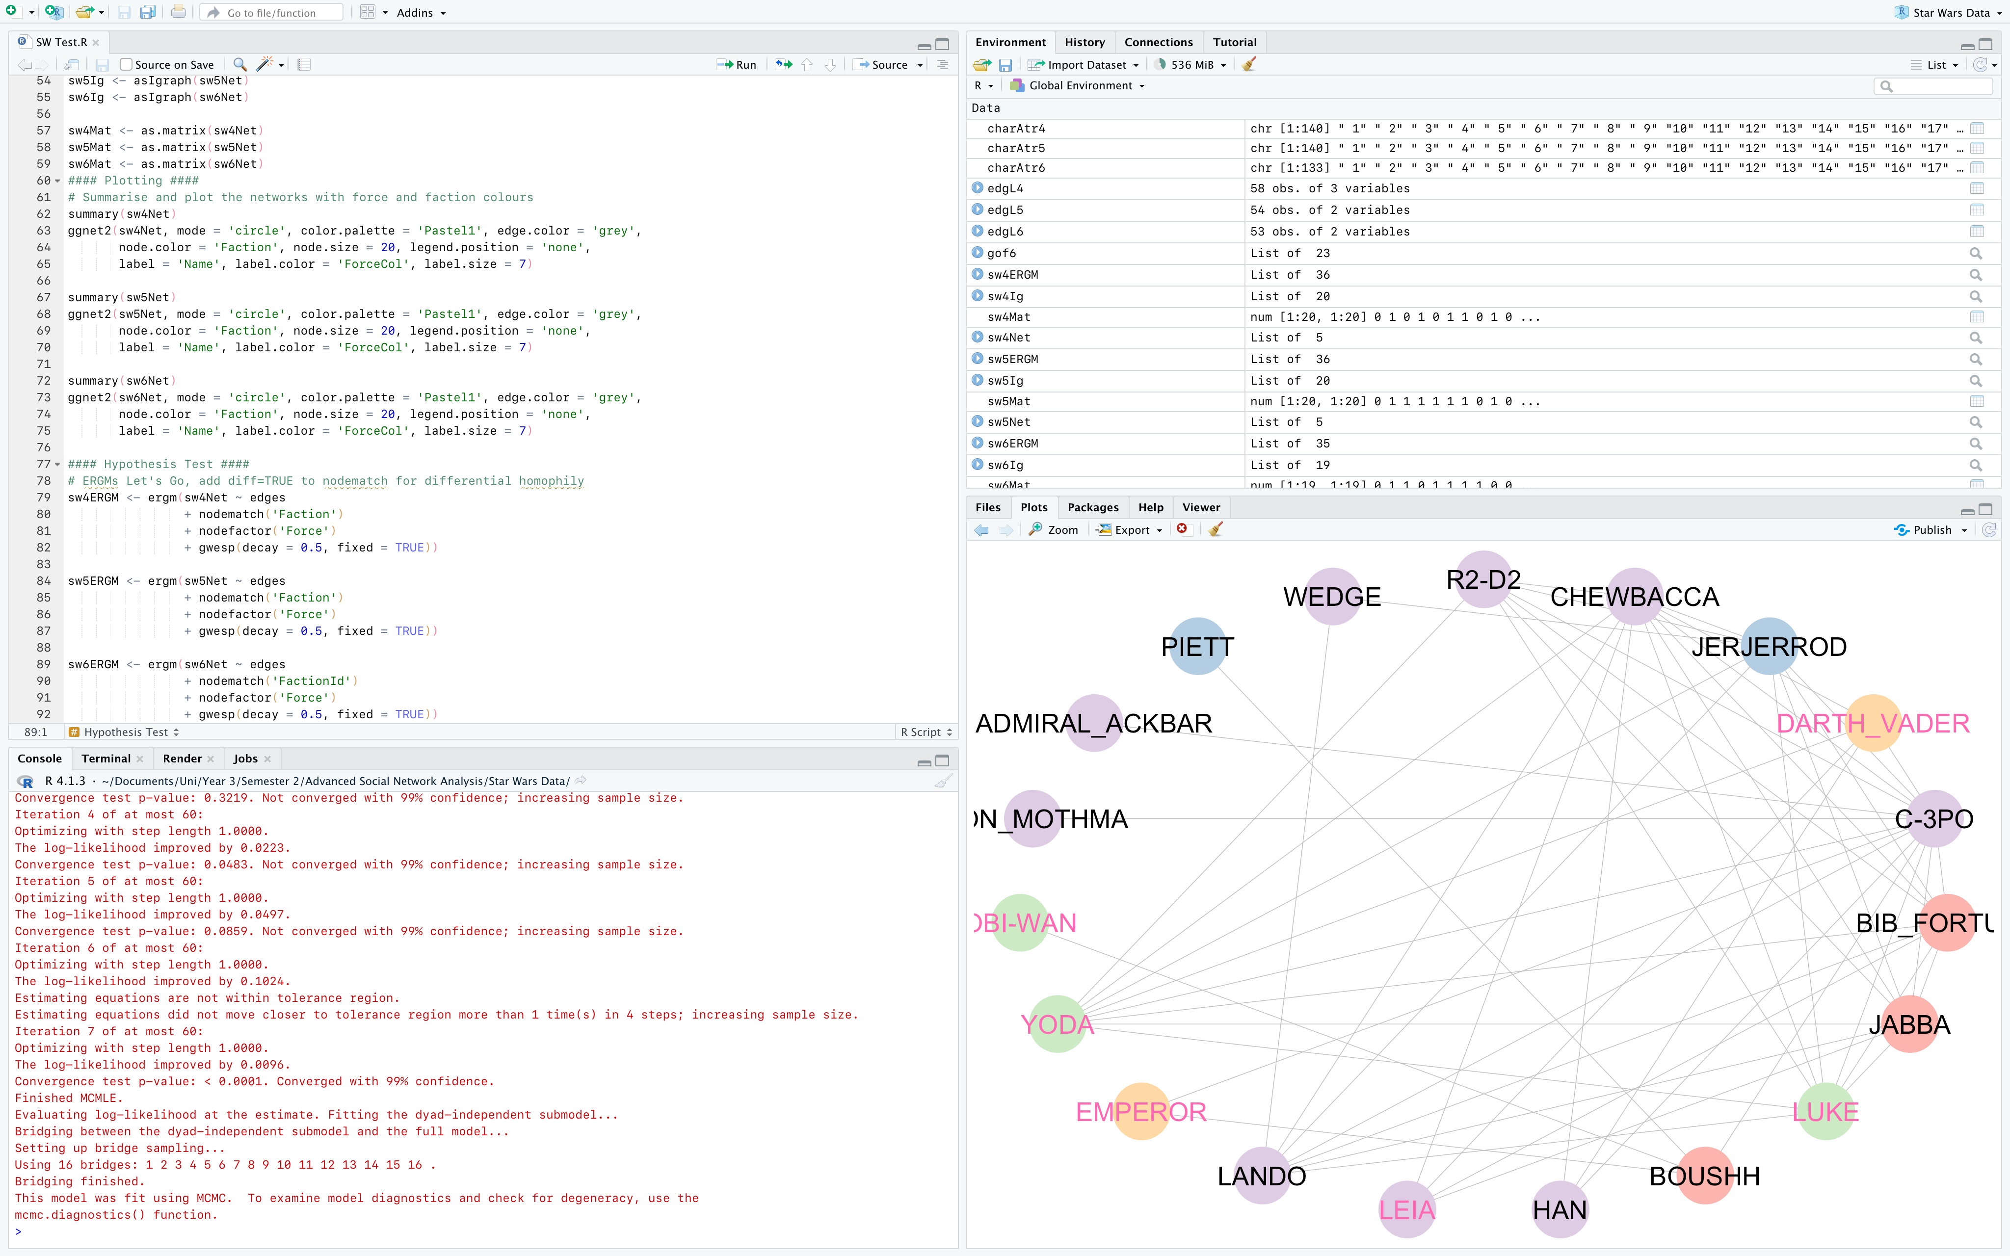This screenshot has width=2010, height=1256.
Task: Go to previous plot arrow
Action: click(x=982, y=530)
